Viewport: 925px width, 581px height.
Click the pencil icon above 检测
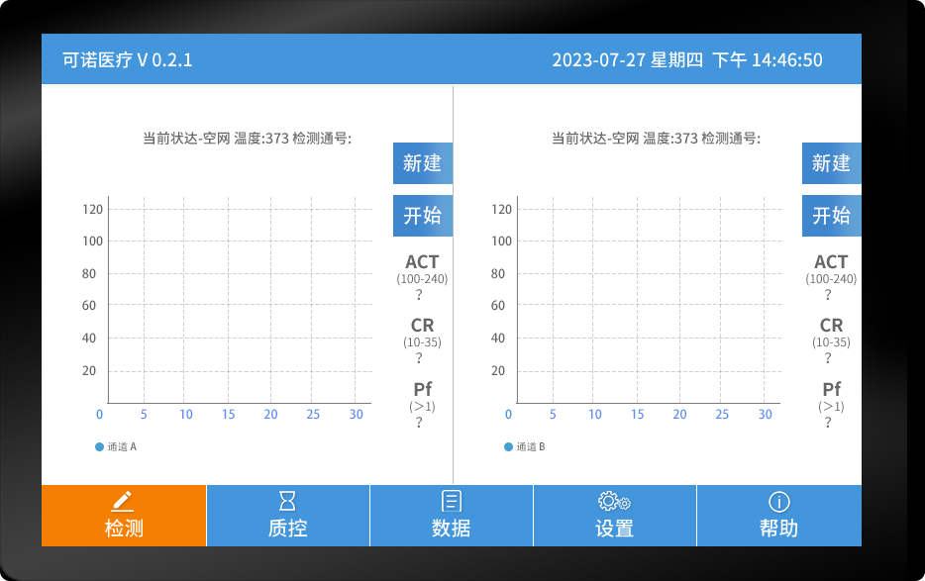[x=124, y=501]
